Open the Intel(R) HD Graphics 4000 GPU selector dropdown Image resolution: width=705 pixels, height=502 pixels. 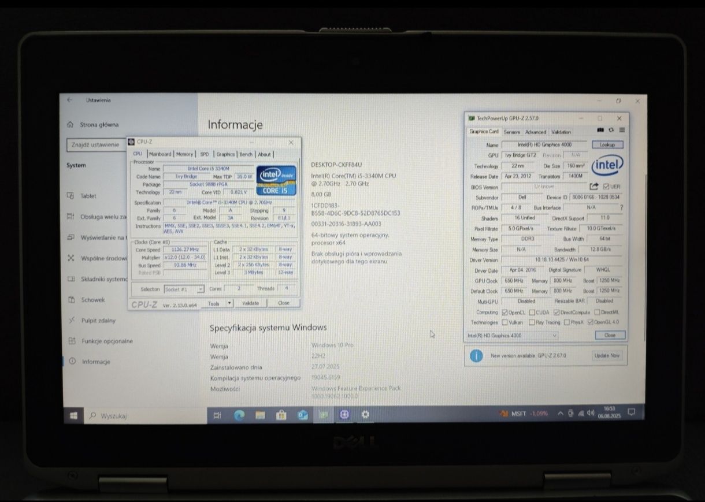pos(512,335)
